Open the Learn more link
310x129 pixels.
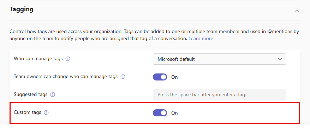pyautogui.click(x=201, y=39)
